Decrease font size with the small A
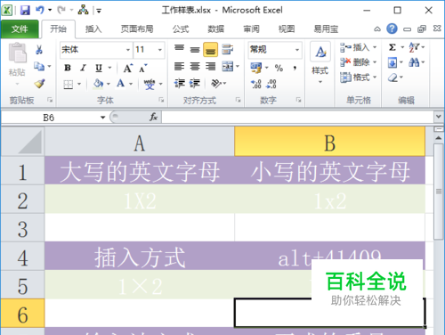 (143, 69)
